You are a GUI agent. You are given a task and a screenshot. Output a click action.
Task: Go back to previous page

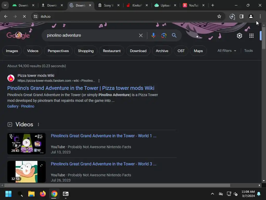6,16
